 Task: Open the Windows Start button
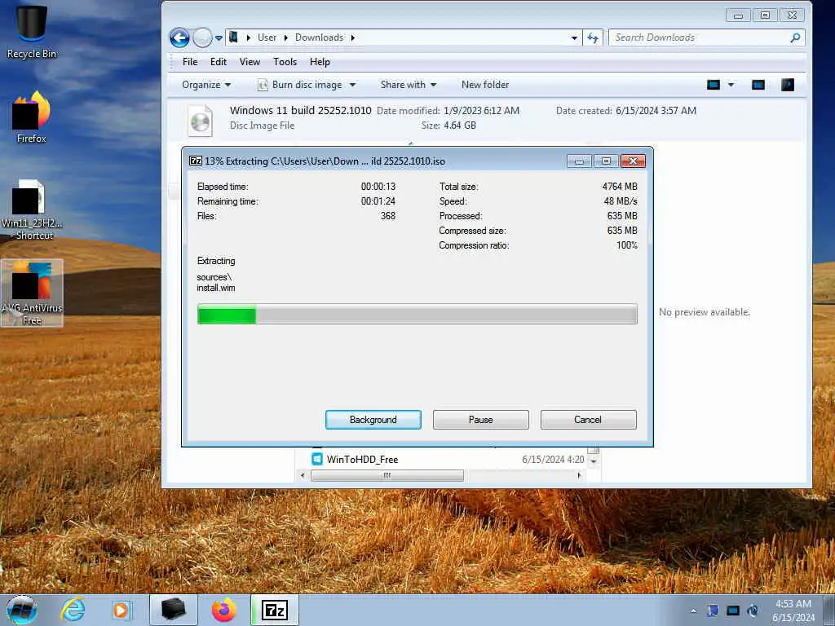pyautogui.click(x=21, y=610)
